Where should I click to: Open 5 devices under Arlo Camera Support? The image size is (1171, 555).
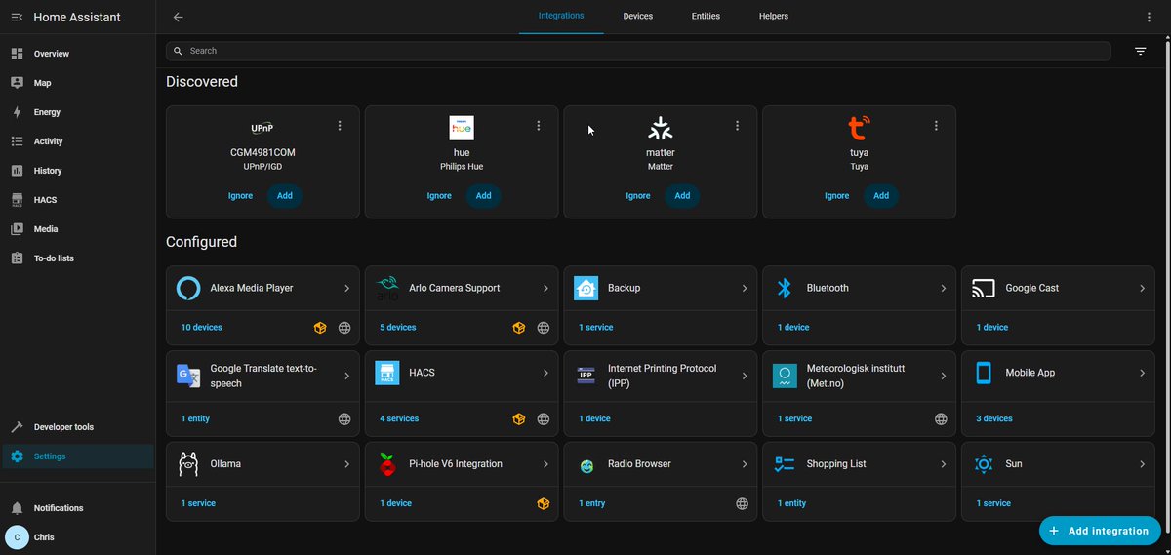398,328
